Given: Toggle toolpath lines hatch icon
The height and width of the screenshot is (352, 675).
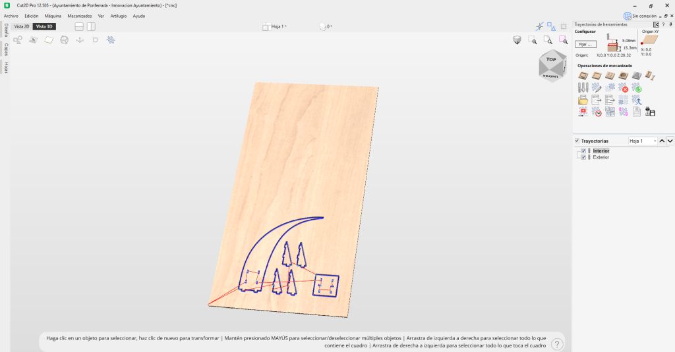Looking at the screenshot, I should [x=111, y=40].
